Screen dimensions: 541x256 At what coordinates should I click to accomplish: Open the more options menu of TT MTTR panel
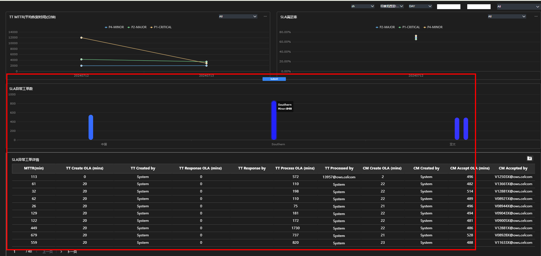(x=265, y=16)
